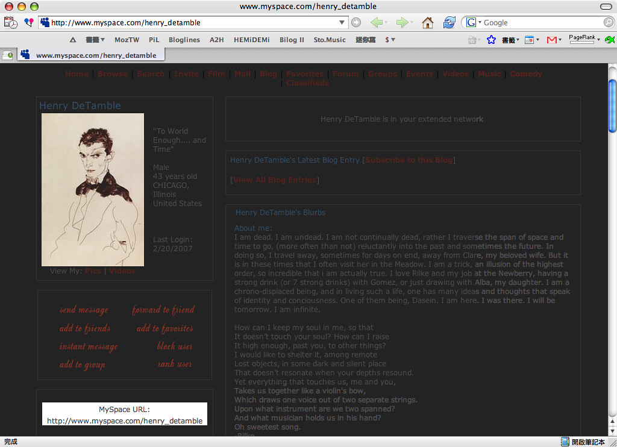This screenshot has width=617, height=447.
Task: Click Henry DeTamble's profile portrait
Action: (93, 190)
